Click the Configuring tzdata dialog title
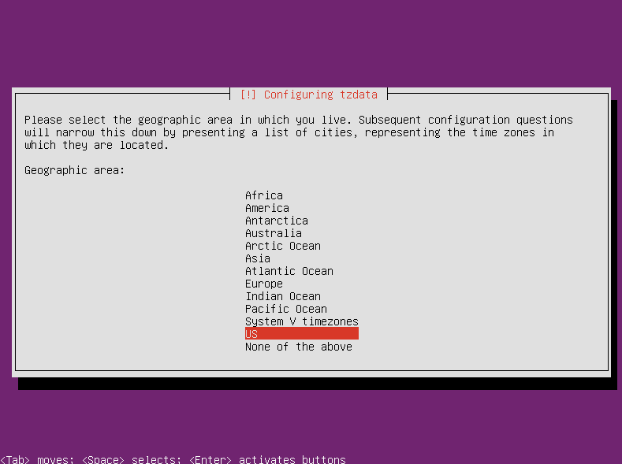 tap(320, 95)
